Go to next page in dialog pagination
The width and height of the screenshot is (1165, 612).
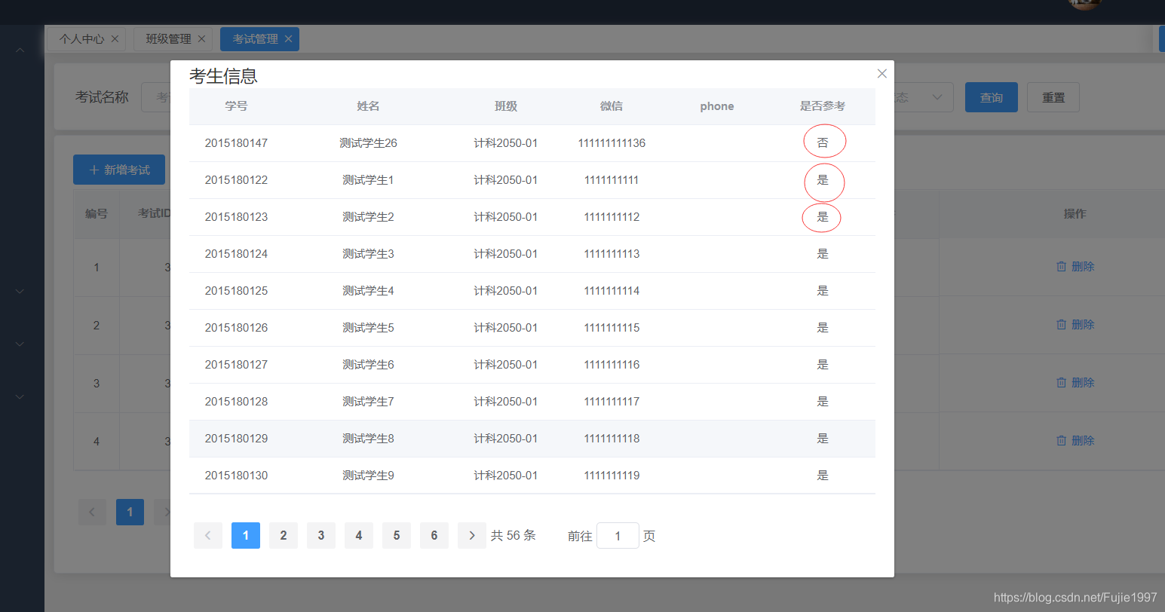pyautogui.click(x=472, y=535)
